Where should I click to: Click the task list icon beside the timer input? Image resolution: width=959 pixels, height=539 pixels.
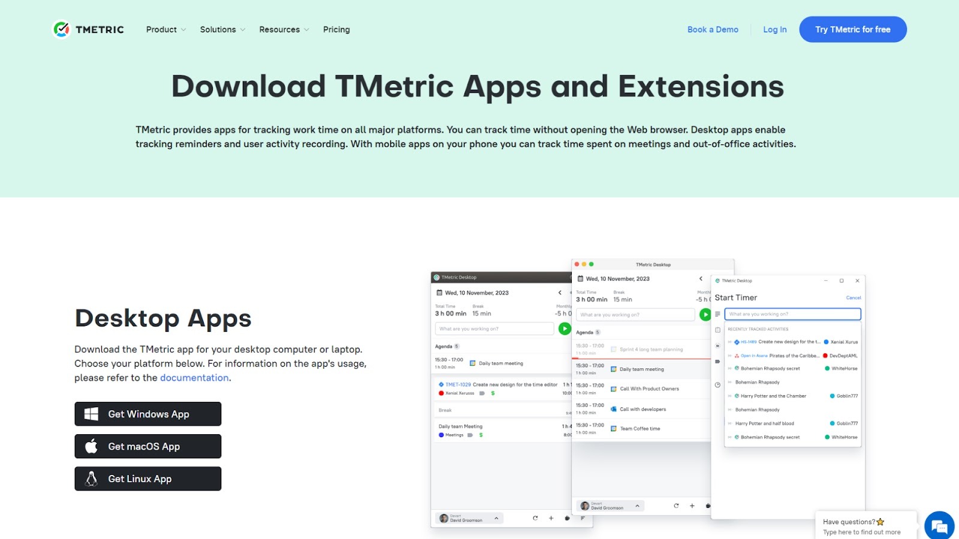tap(717, 314)
